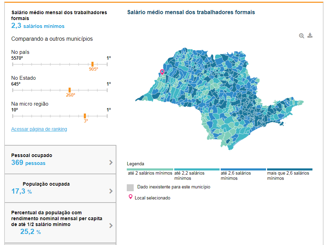This screenshot has height=245, width=327.
Task: Click the 'até 2 salários mínimos' legend swatch
Action: [x=150, y=169]
